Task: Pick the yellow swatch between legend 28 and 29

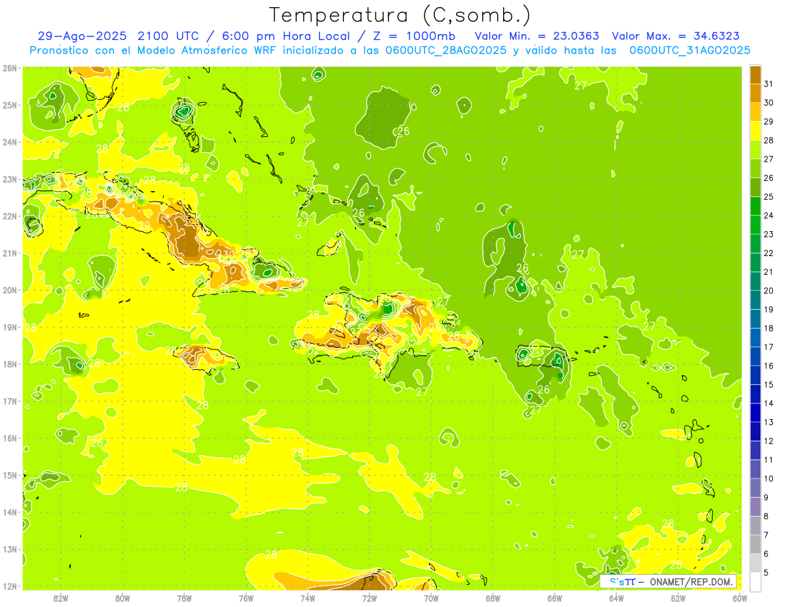Action: tap(755, 131)
